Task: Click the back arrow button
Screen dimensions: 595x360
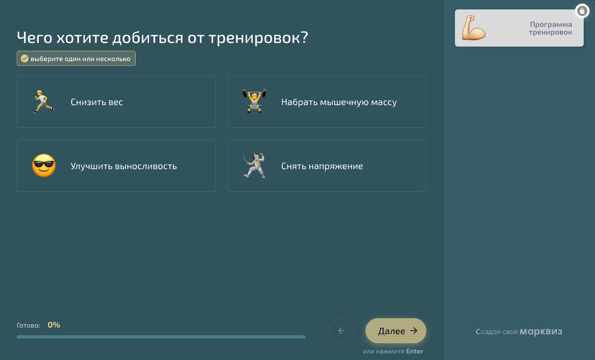Action: [341, 331]
